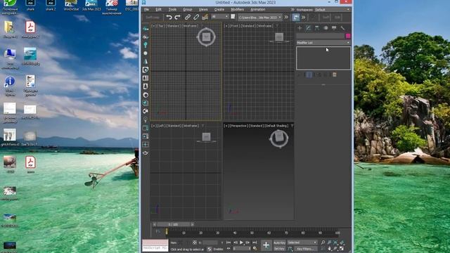Click the pink object color swatch

tap(348, 36)
